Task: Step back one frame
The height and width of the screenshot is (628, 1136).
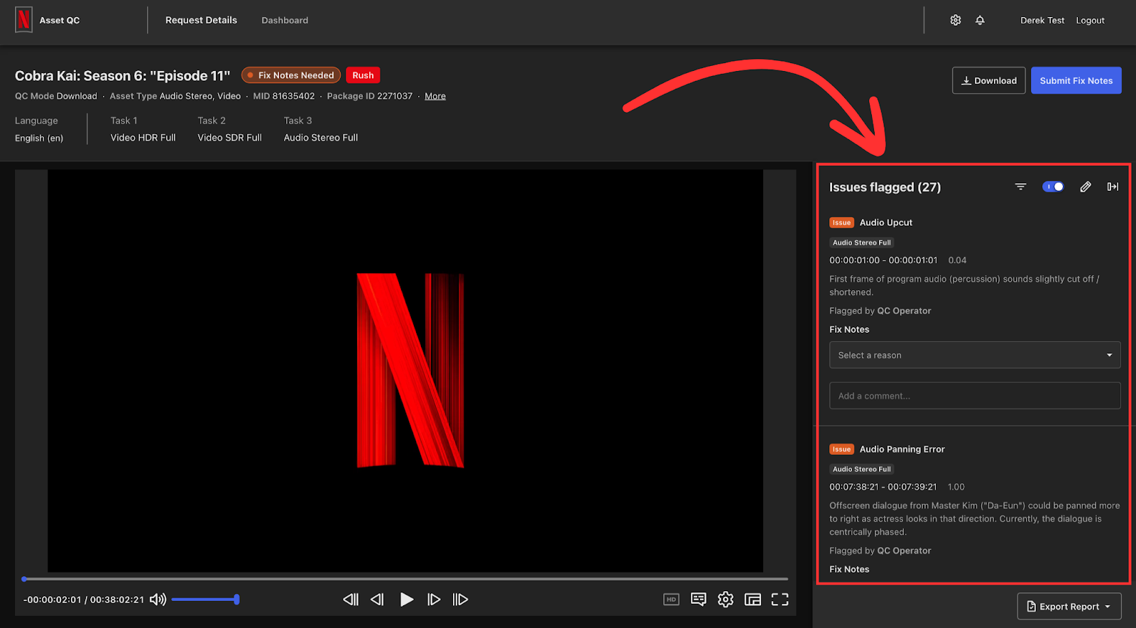Action: (x=377, y=600)
